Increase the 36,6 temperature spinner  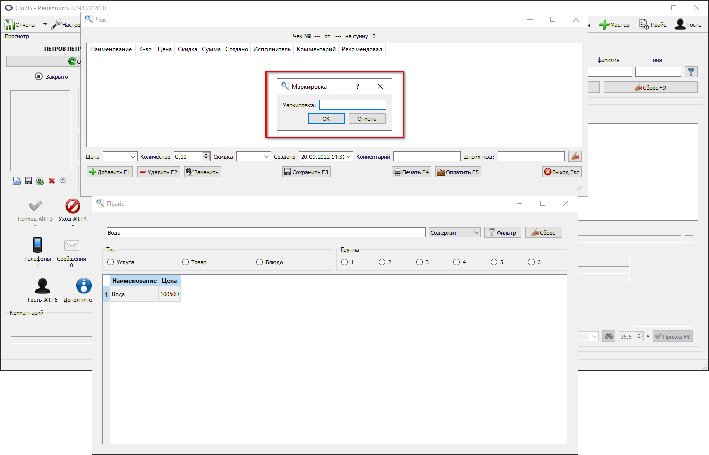coord(639,334)
